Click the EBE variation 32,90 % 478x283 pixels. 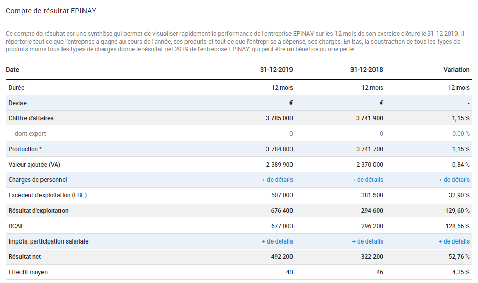(x=459, y=195)
